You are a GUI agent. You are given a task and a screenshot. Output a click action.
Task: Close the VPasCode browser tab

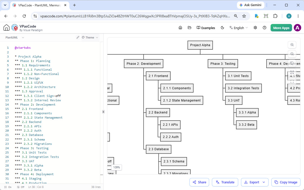point(65,5)
